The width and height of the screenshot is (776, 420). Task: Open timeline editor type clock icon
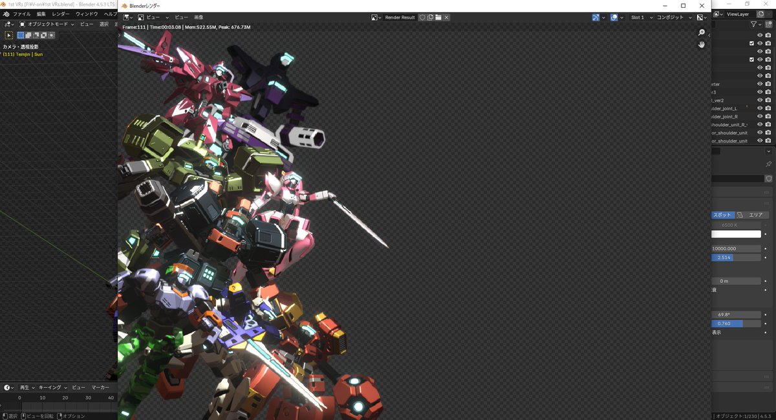(9, 387)
